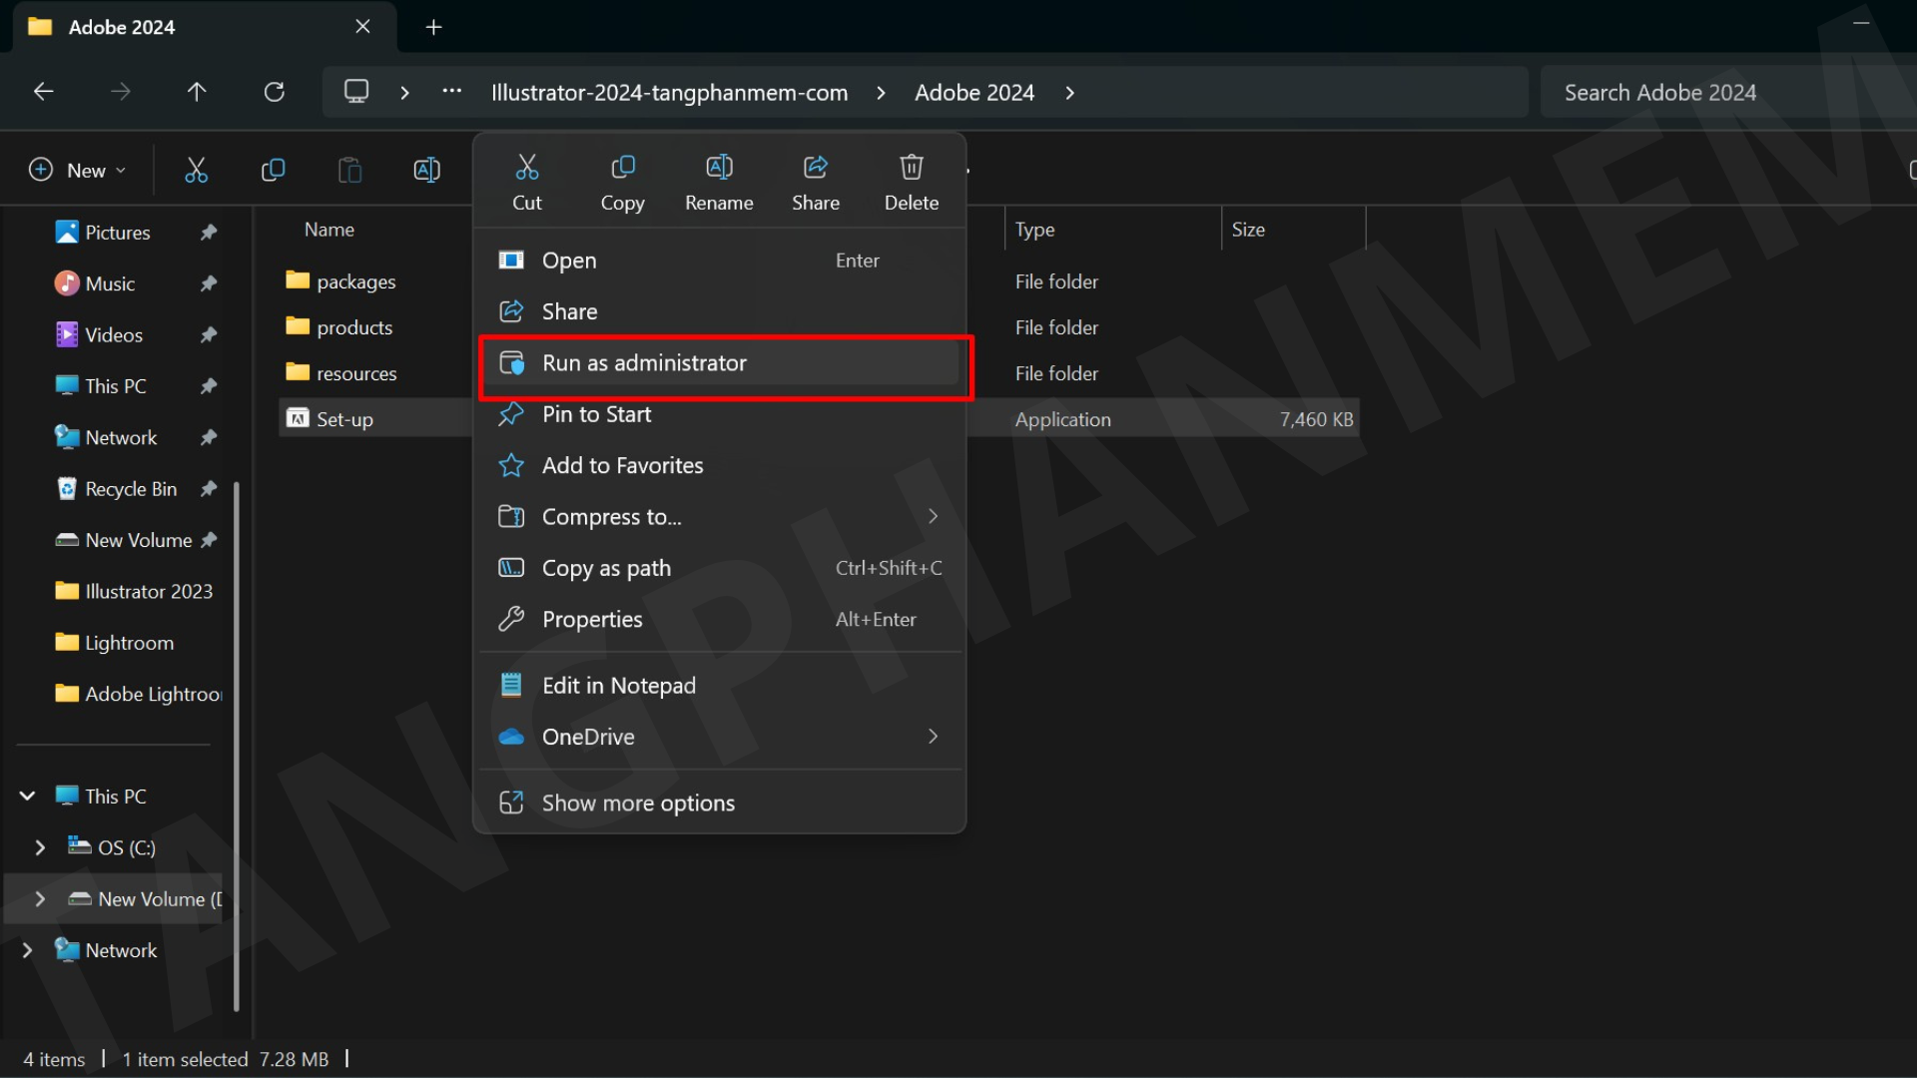The image size is (1917, 1078).
Task: Click Delete trash icon in context menu
Action: click(912, 167)
